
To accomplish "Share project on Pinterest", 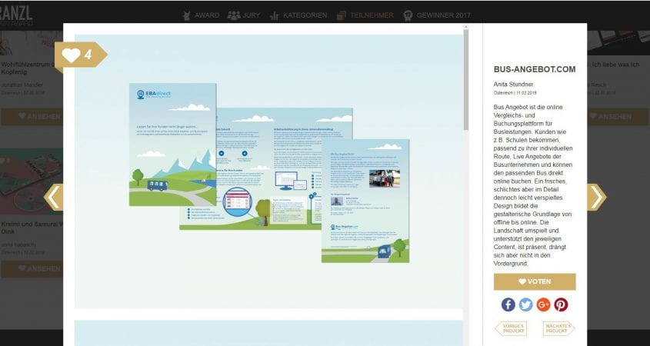I will pos(561,304).
